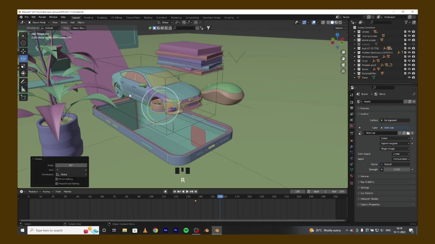
Task: Open the Premultiplied alpha dropdown
Action: click(x=401, y=159)
